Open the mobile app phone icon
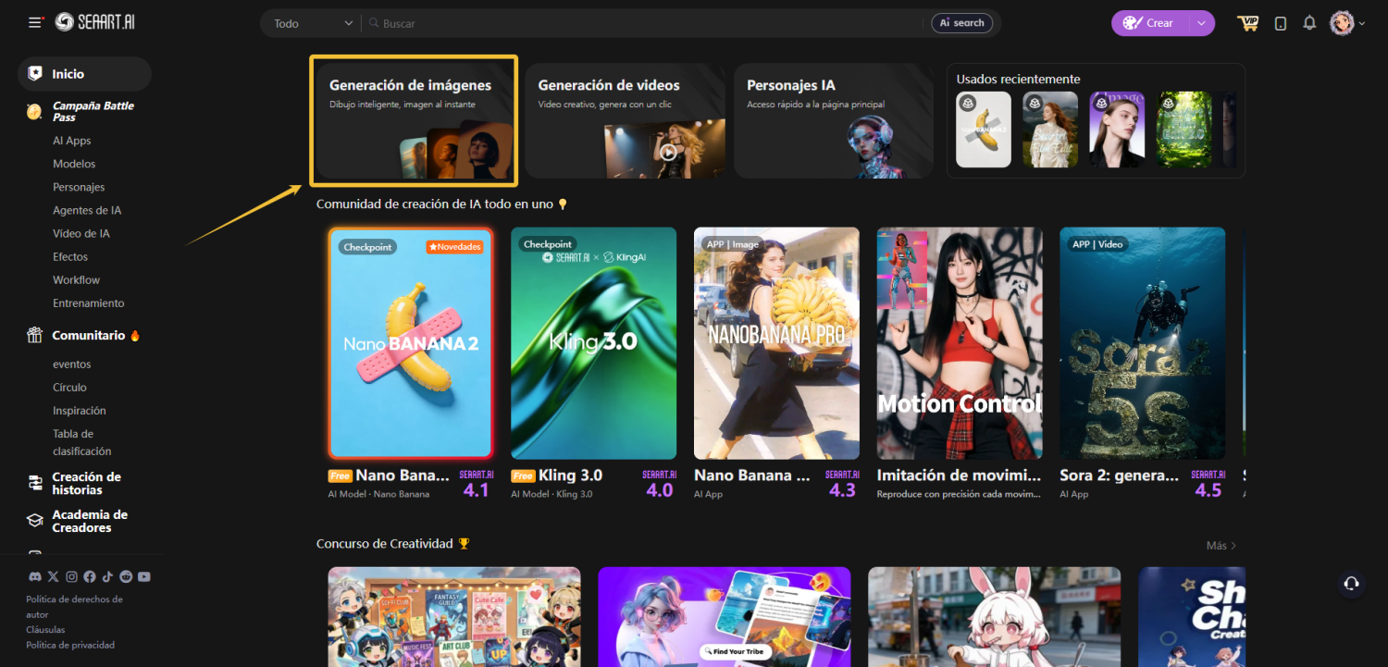Image resolution: width=1388 pixels, height=667 pixels. (x=1281, y=23)
